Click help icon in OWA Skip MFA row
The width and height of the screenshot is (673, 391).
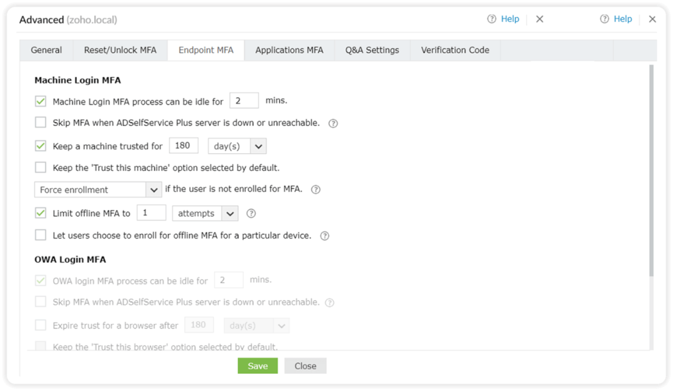(330, 303)
